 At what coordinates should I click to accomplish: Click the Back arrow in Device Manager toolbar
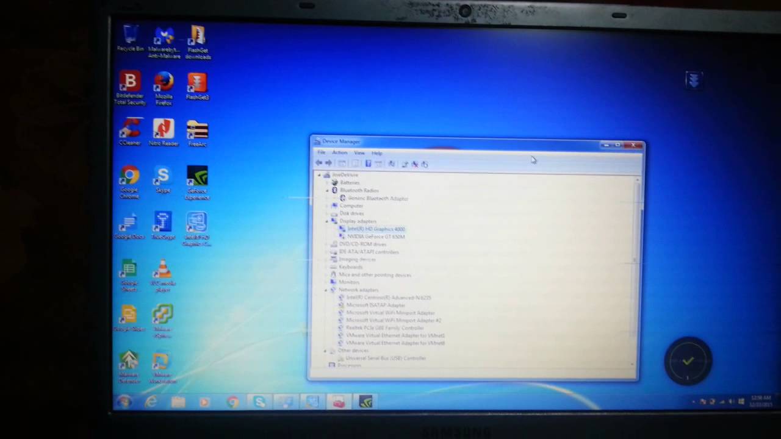click(x=319, y=163)
